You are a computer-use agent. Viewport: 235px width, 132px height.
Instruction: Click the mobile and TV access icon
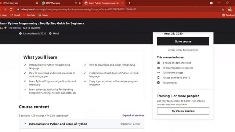158,78
